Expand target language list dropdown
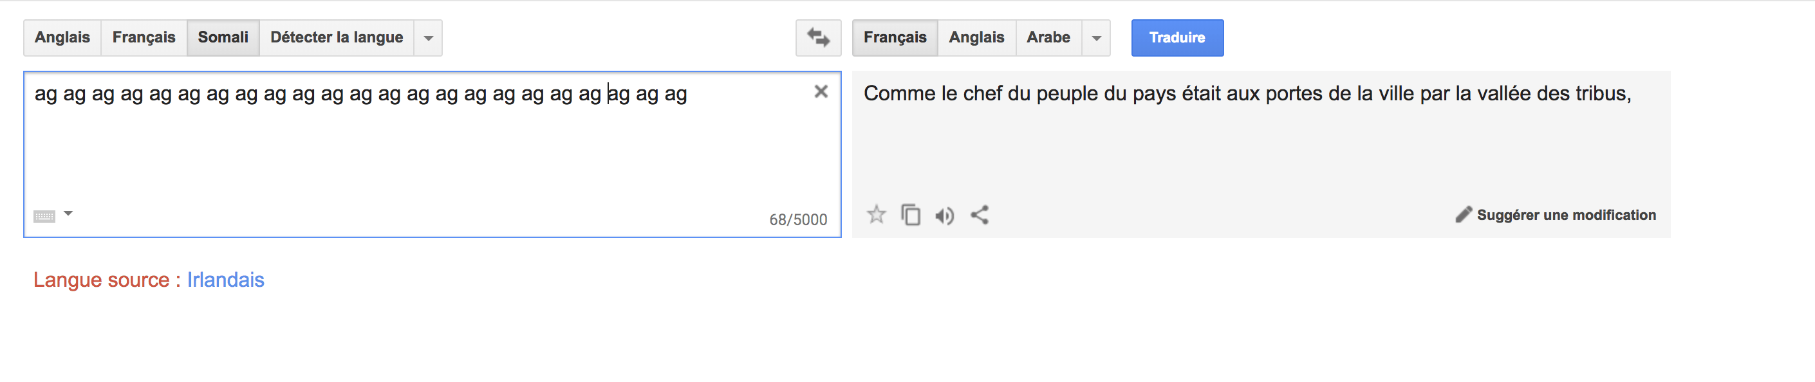Screen dimensions: 1815x382 (1096, 38)
